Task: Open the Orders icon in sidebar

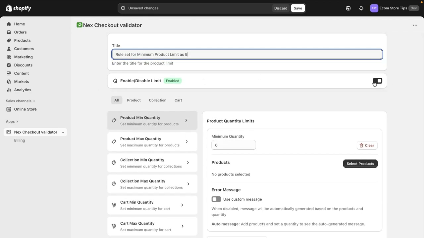Action: click(9, 32)
